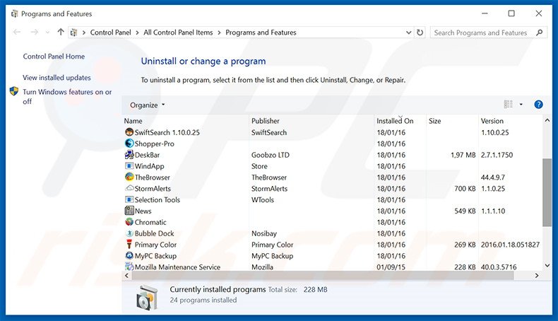Screen dimensions: 558x321
Task: Click the Goobzo LTD publisher cell
Action: (270, 155)
